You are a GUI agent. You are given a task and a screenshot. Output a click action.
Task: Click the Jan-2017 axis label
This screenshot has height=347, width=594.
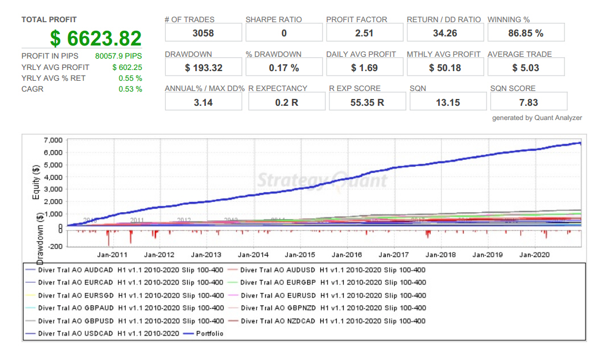[394, 255]
